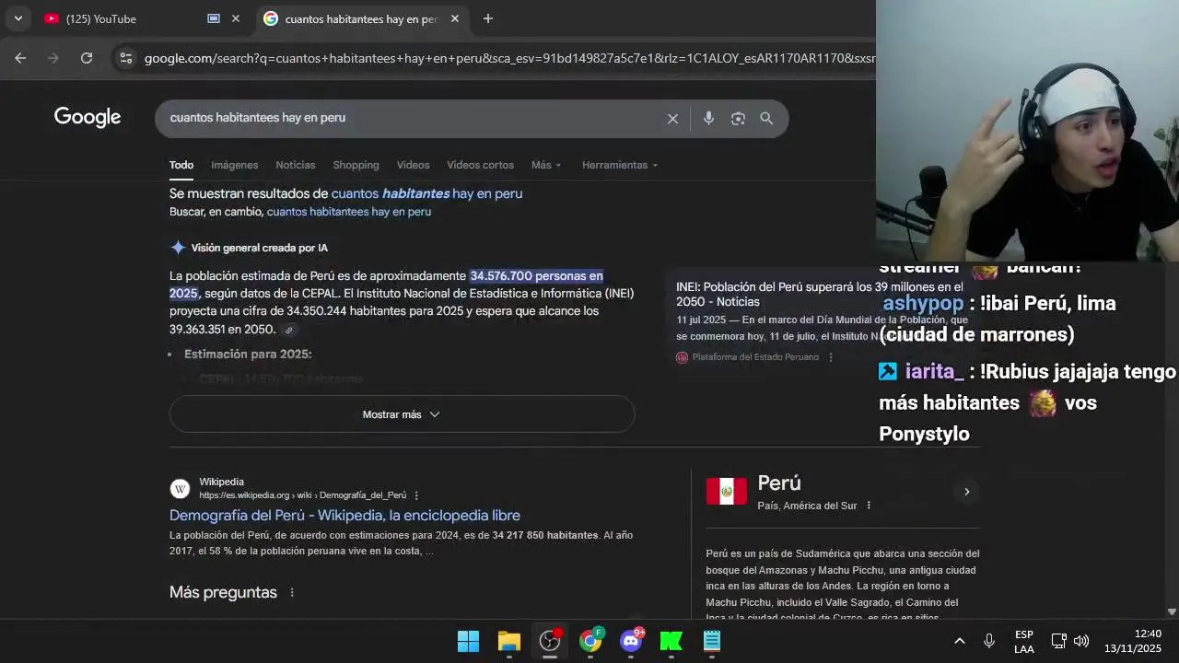Click the Wikipedia favicon icon
Viewport: 1179px width, 663px height.
point(181,488)
